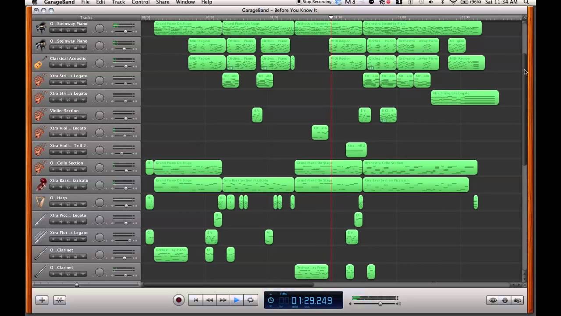Open the loop browser eye button
This screenshot has height=316, width=561.
(x=493, y=300)
